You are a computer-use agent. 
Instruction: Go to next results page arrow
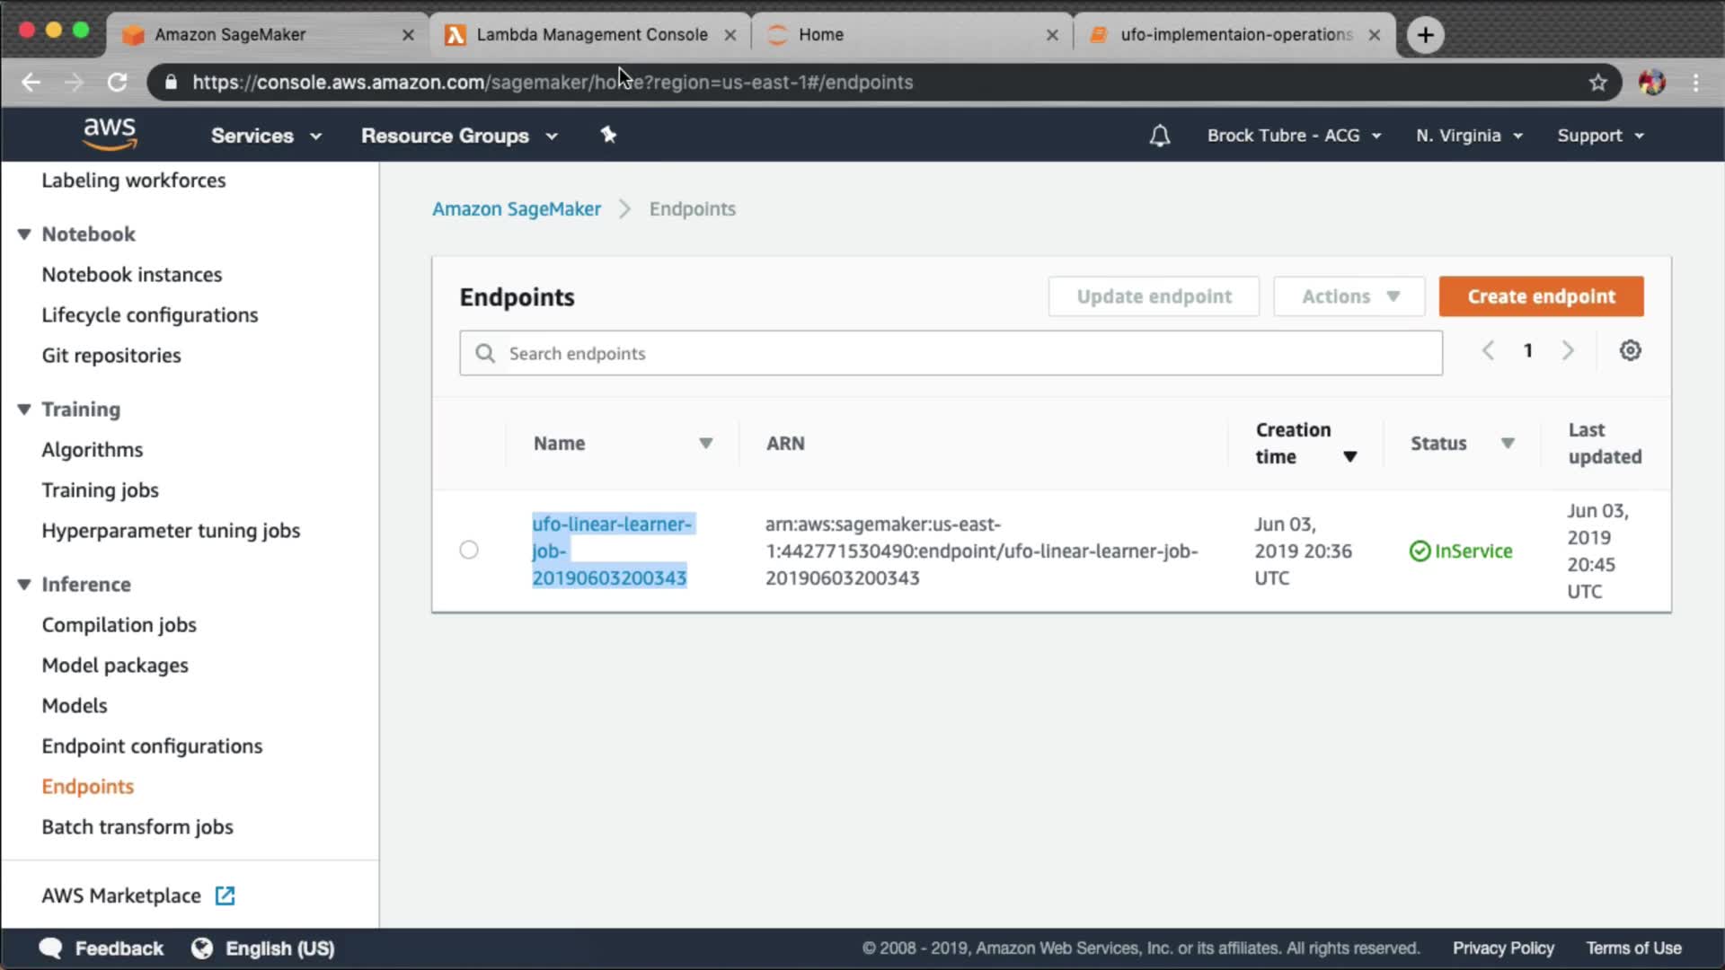click(1568, 350)
